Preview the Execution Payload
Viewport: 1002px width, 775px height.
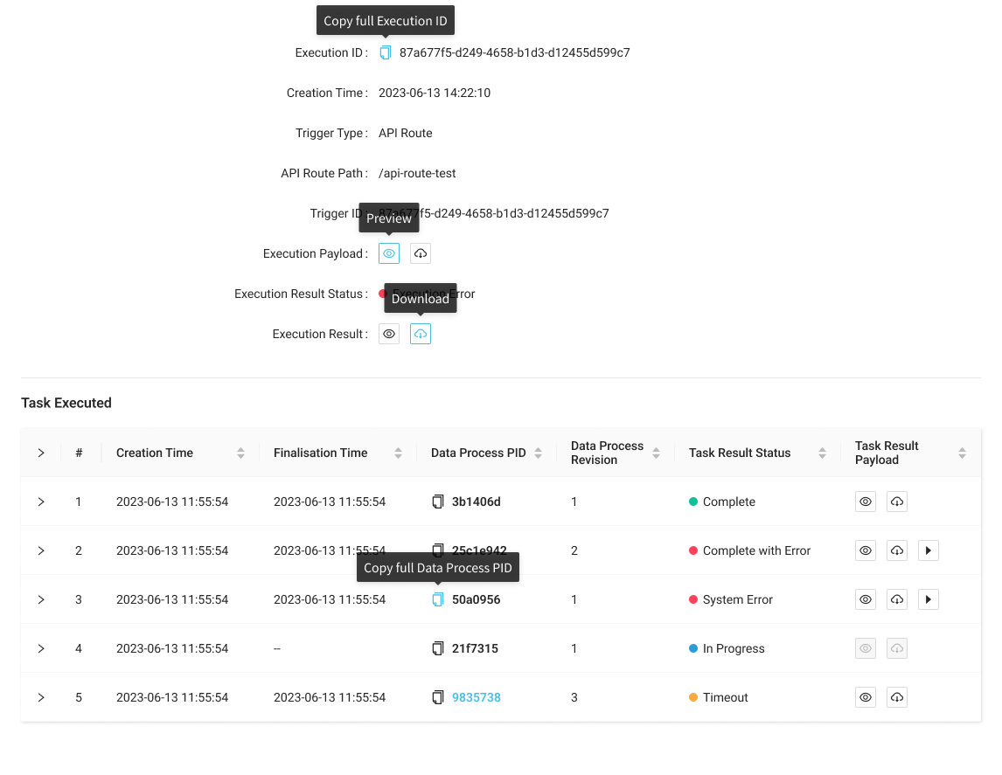[389, 253]
